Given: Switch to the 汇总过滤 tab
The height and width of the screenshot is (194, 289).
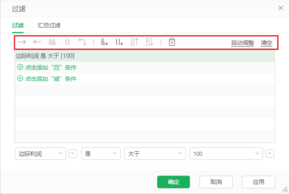Looking at the screenshot, I should (49, 25).
